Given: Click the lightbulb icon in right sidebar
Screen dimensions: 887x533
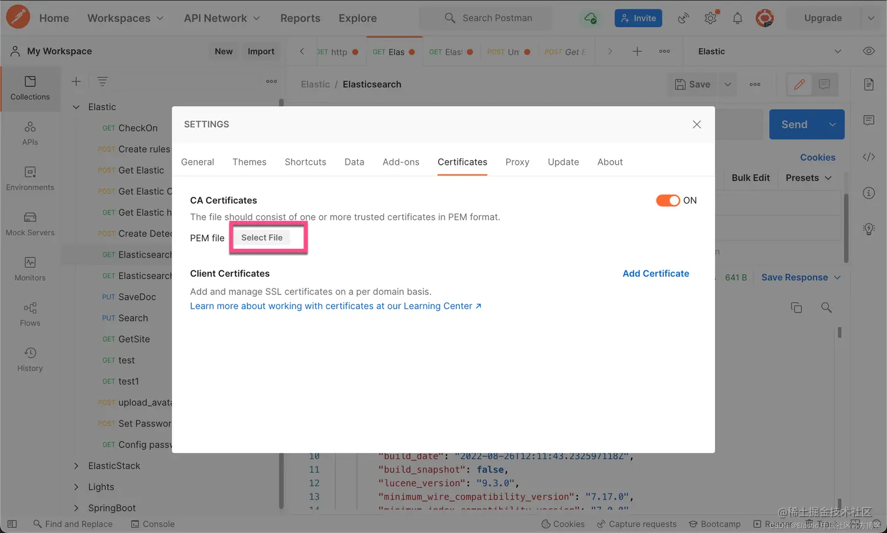Looking at the screenshot, I should 869,229.
